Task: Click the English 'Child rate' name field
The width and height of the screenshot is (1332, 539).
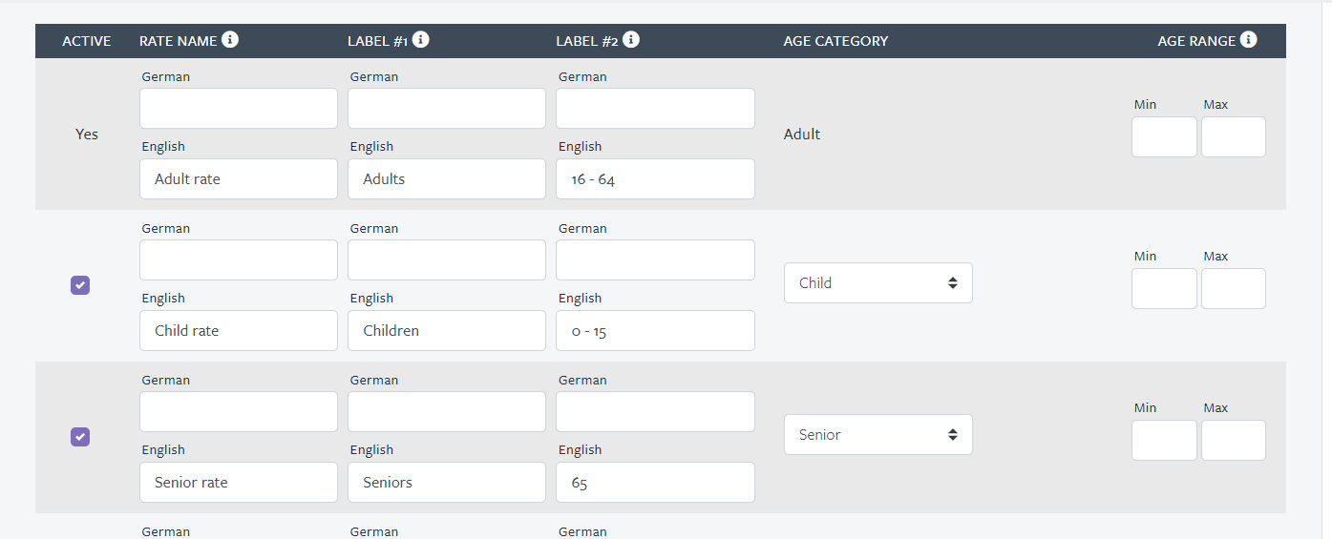Action: pos(239,331)
